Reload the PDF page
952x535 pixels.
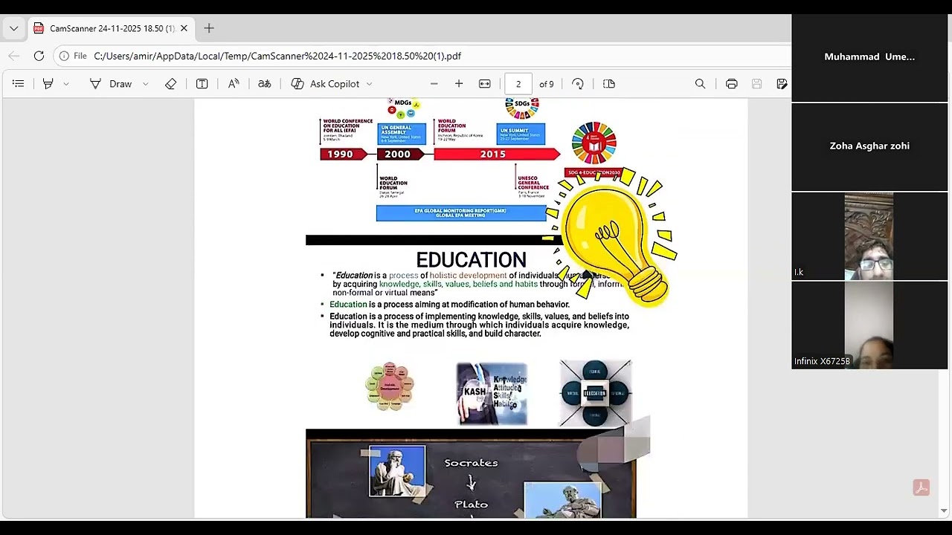[39, 56]
